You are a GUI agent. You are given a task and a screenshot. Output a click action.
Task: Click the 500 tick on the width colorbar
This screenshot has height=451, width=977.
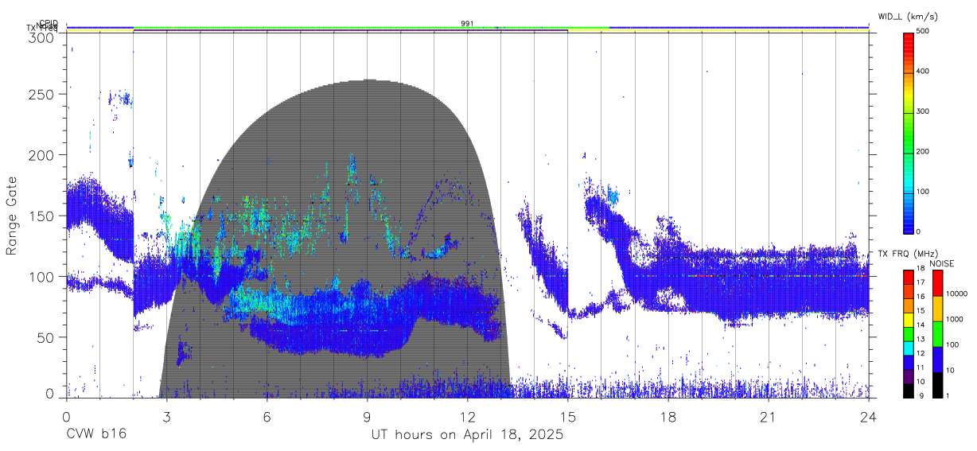(x=923, y=32)
